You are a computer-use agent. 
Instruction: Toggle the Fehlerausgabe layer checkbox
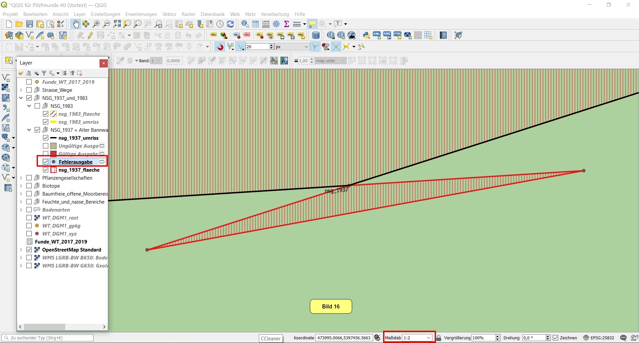pos(46,162)
